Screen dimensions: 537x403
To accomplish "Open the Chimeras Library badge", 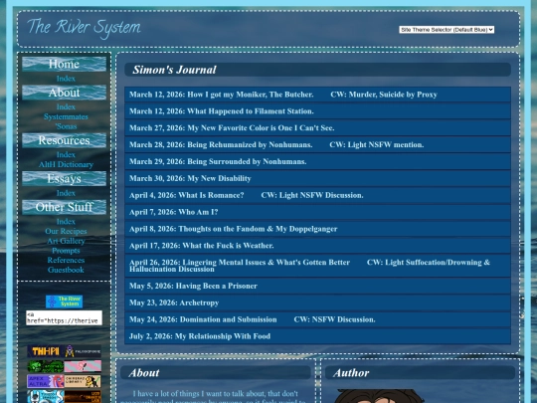I will 83,381.
